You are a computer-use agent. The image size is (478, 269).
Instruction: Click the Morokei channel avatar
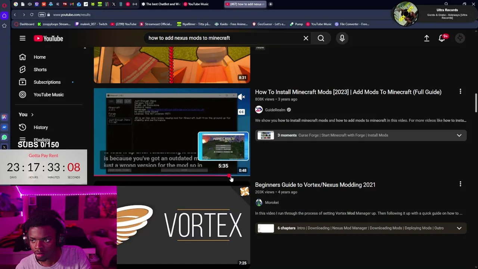click(259, 202)
